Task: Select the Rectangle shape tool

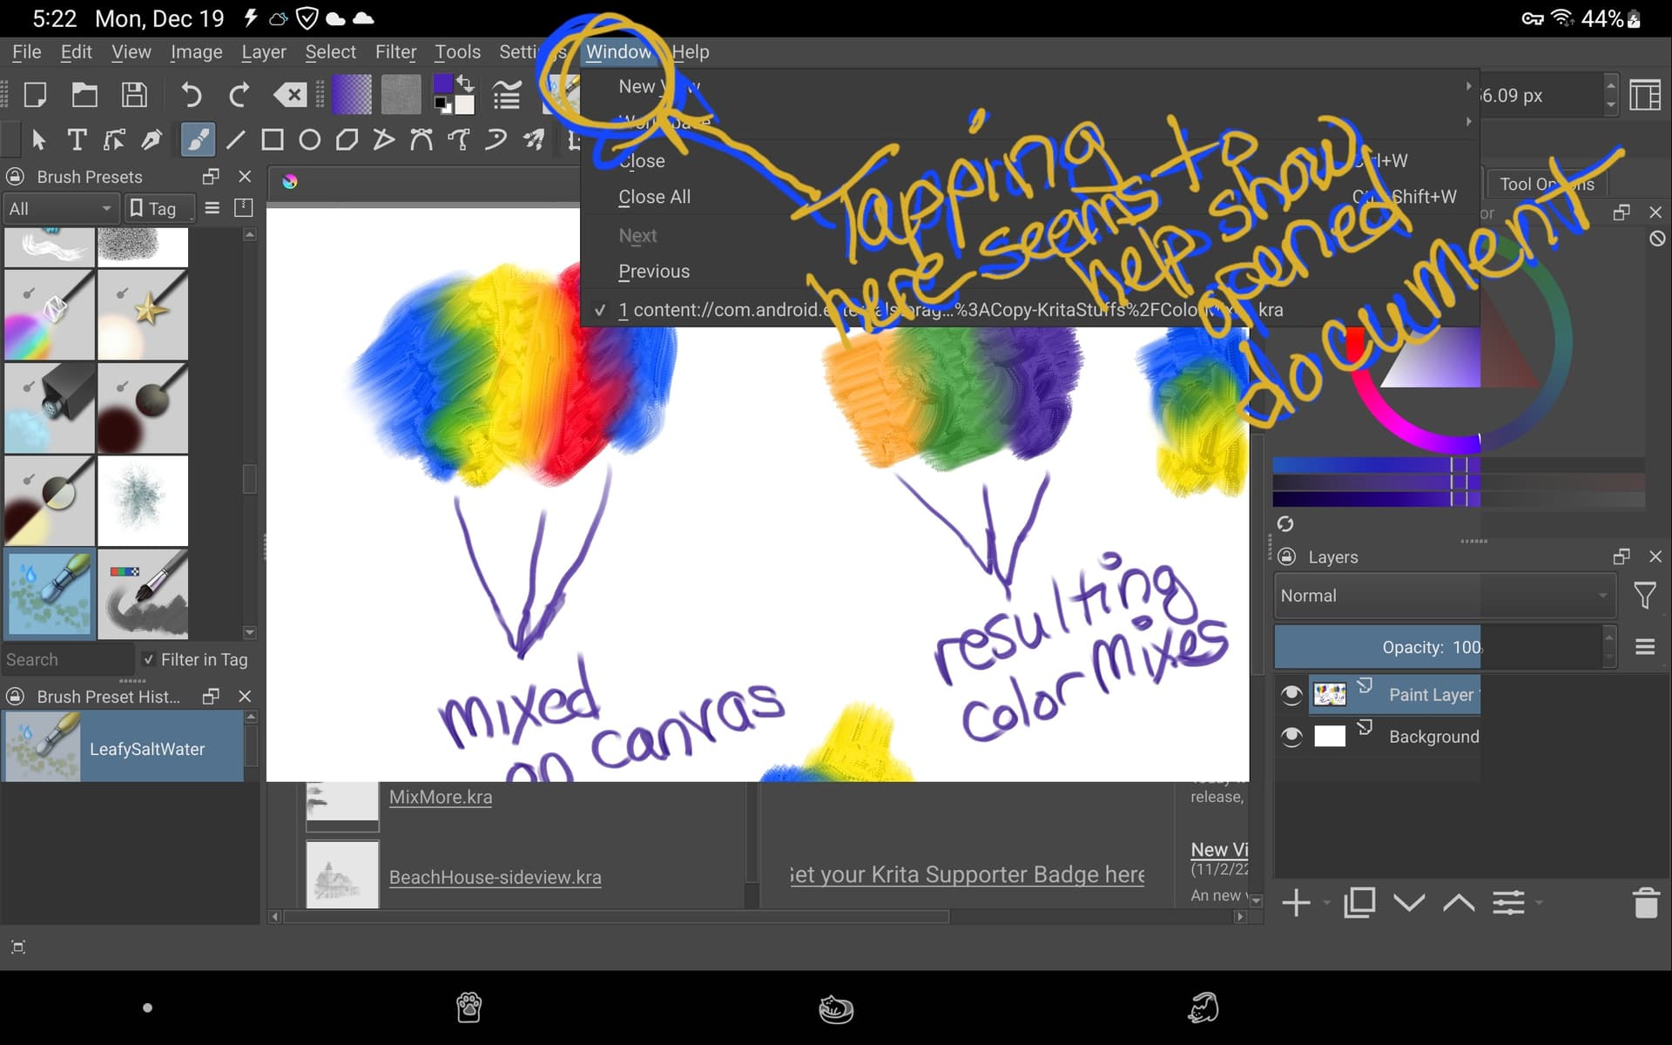Action: pyautogui.click(x=273, y=139)
